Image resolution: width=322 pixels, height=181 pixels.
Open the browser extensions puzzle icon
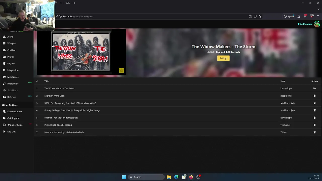point(299,16)
